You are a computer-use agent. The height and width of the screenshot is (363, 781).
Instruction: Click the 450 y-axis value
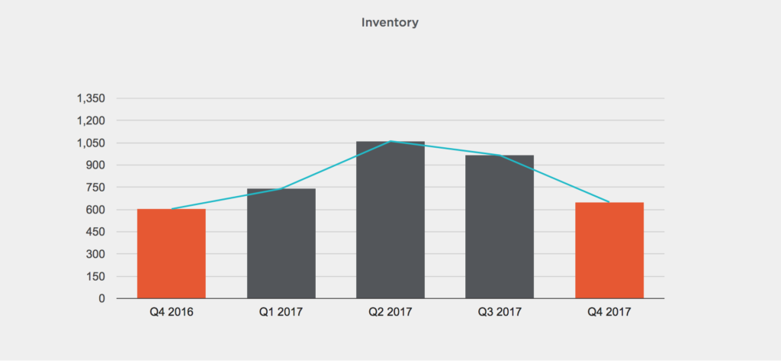[95, 232]
